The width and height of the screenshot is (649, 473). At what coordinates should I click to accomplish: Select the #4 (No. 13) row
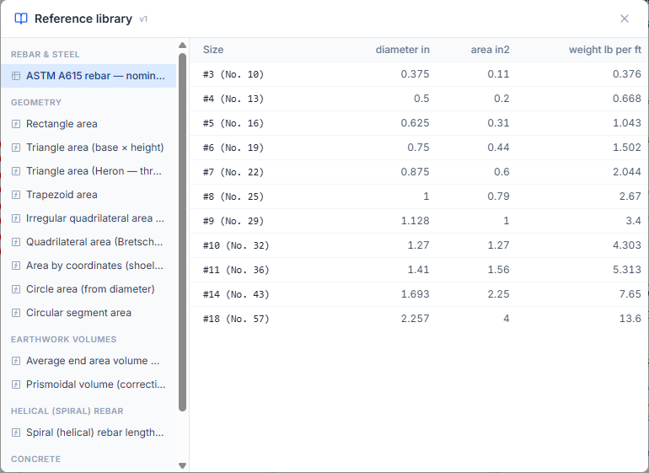coord(419,99)
